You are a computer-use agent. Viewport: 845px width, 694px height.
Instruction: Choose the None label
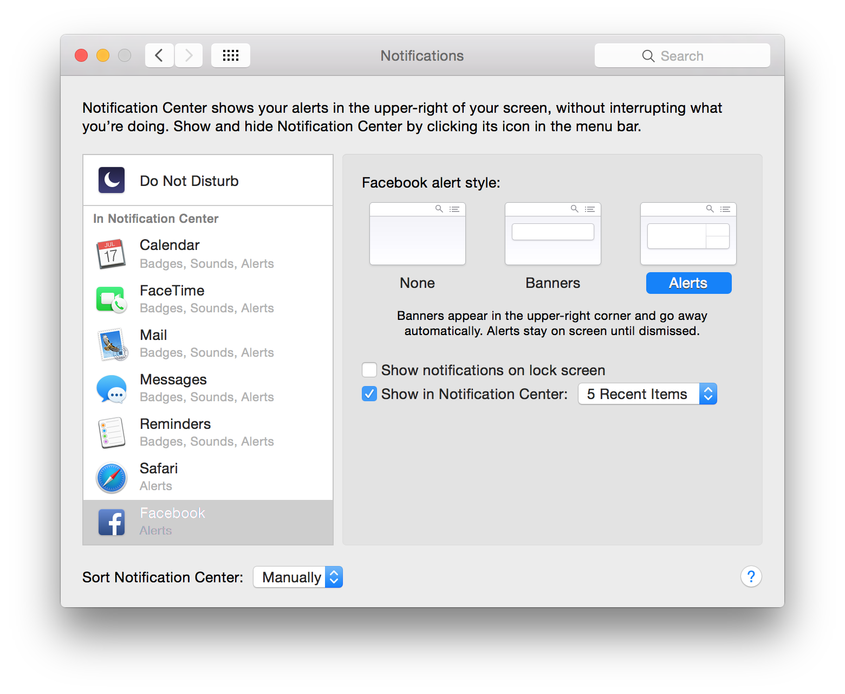click(x=418, y=283)
